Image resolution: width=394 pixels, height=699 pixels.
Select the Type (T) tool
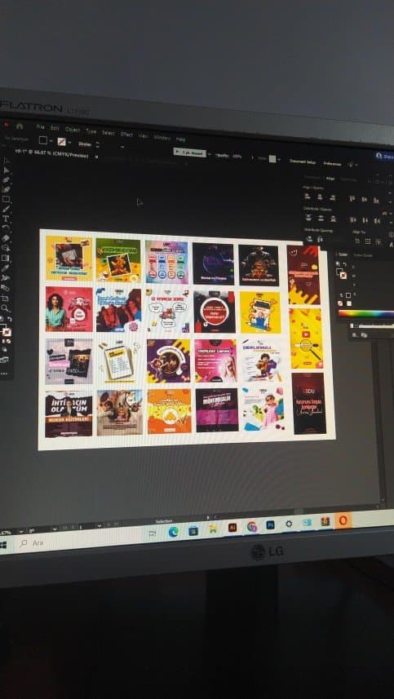pyautogui.click(x=6, y=219)
